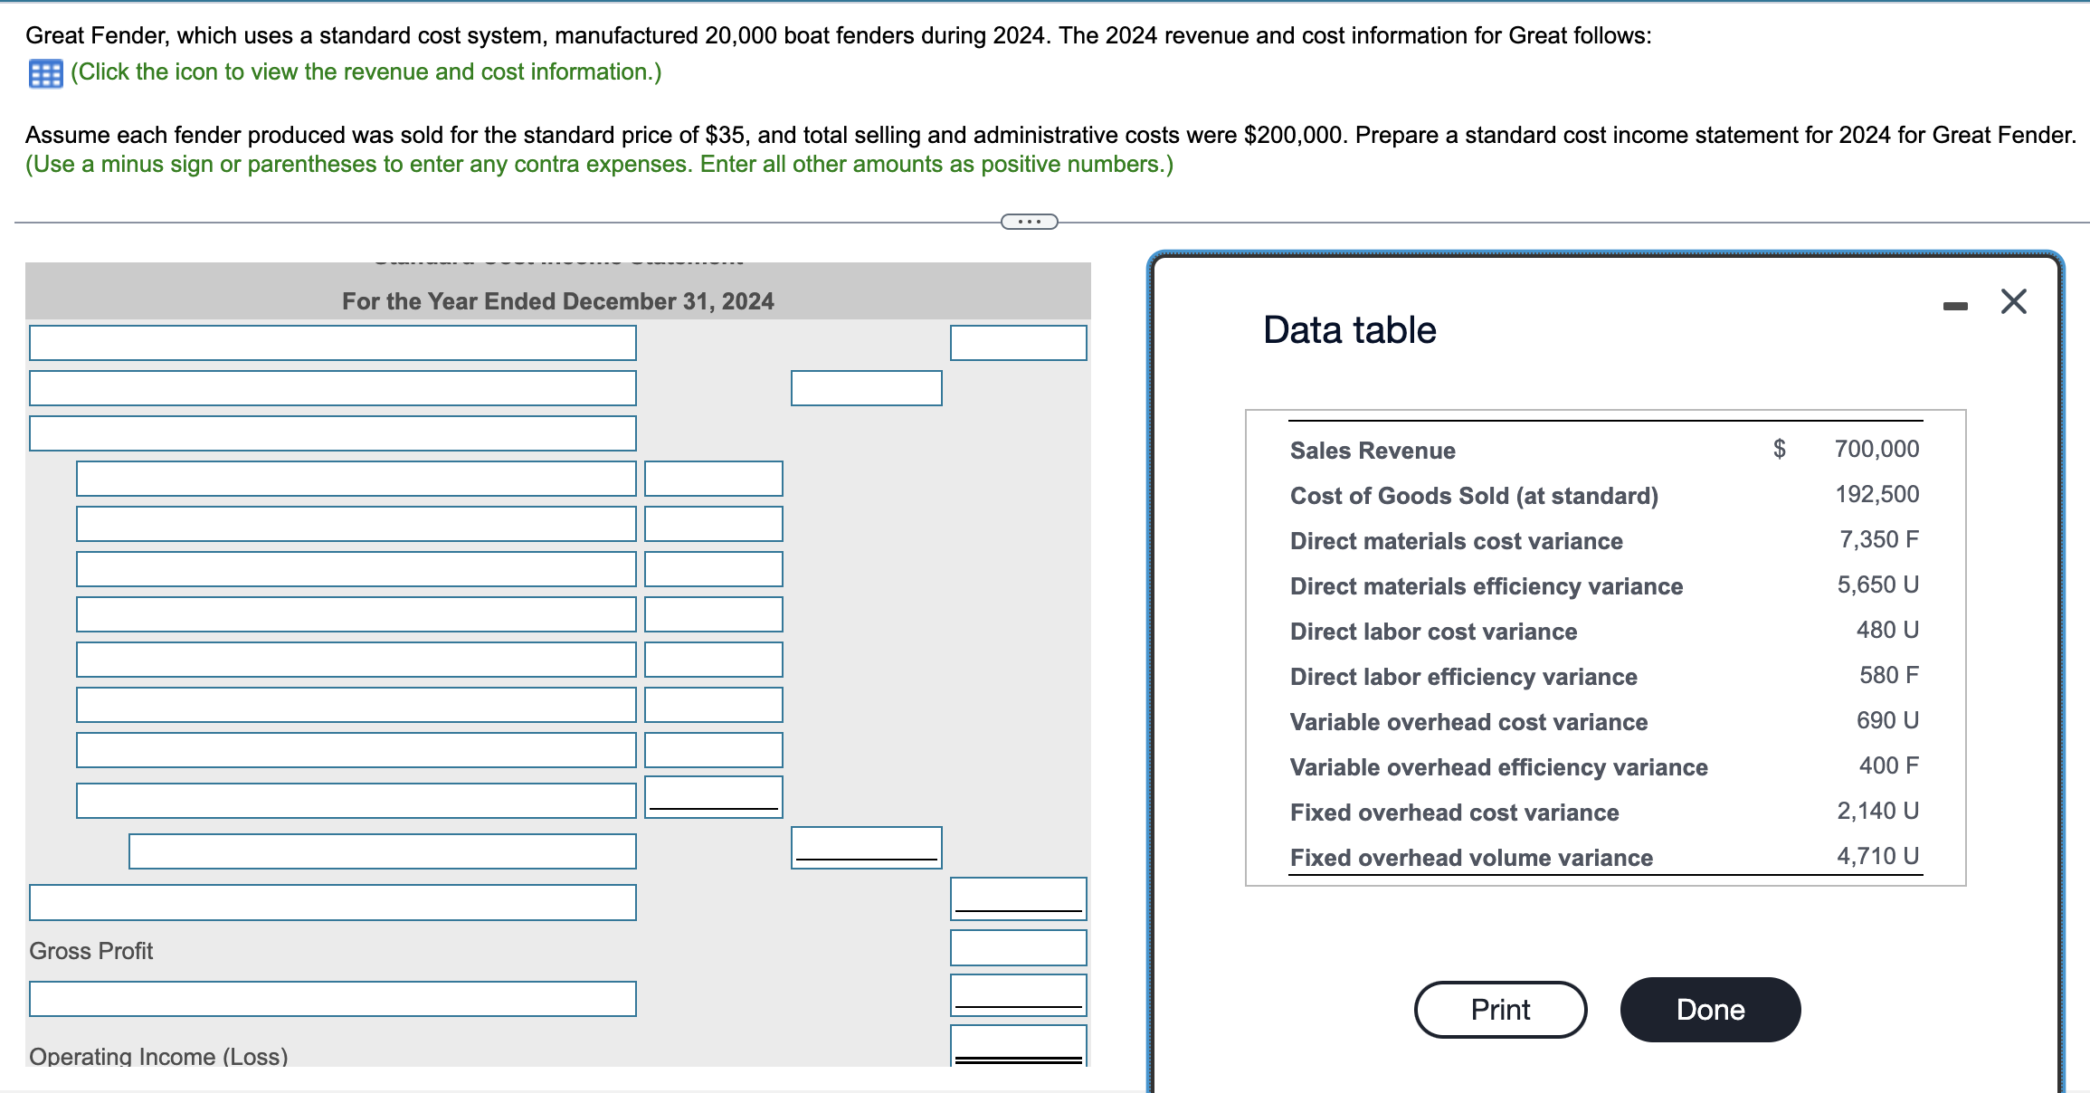Click the first indented variance amount box
Image resolution: width=2090 pixels, height=1093 pixels.
(713, 479)
